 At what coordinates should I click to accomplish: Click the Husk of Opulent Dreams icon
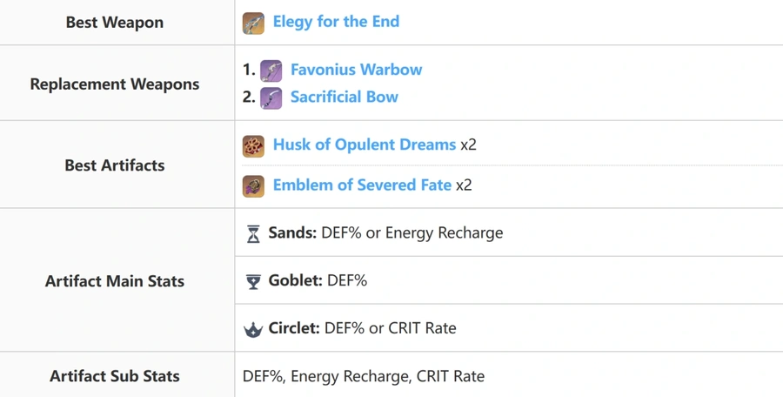click(x=253, y=146)
